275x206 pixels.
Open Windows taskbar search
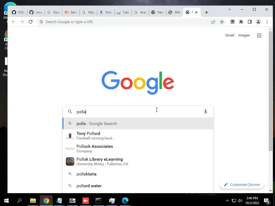(x=19, y=201)
